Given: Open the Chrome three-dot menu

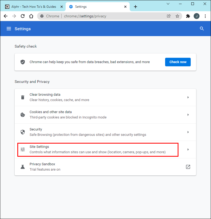Looking at the screenshot, I should click(x=205, y=16).
